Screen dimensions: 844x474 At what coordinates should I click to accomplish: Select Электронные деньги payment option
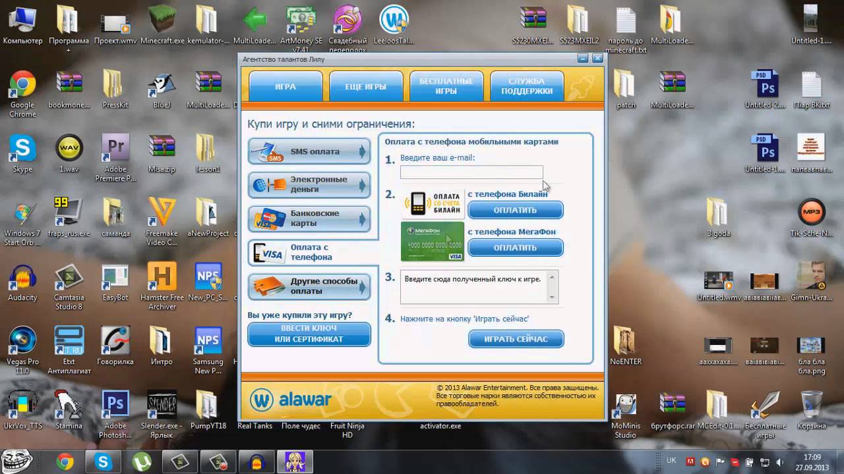pyautogui.click(x=309, y=185)
